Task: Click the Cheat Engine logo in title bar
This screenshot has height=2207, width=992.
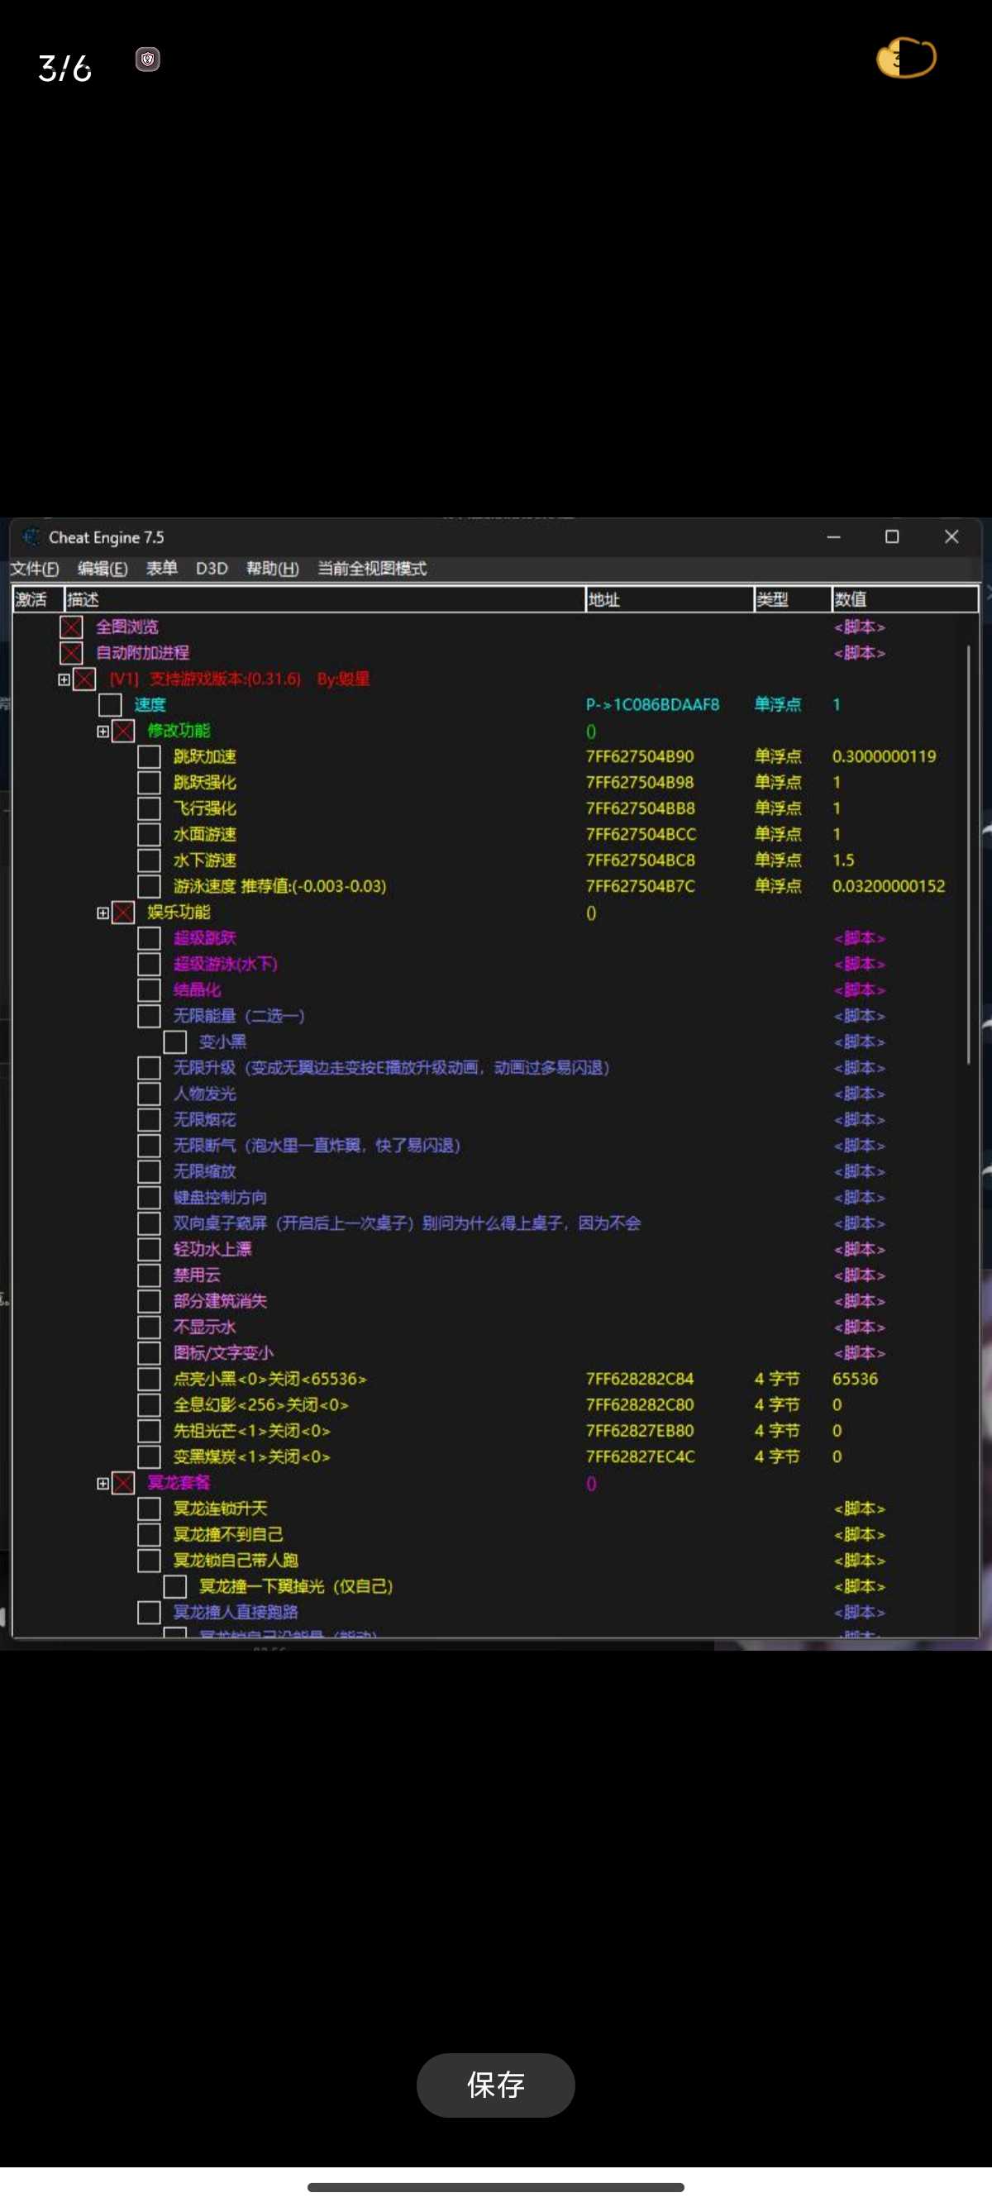Action: tap(31, 537)
